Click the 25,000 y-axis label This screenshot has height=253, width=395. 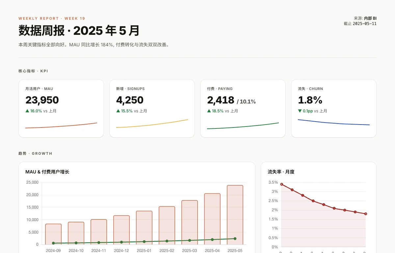click(x=33, y=182)
